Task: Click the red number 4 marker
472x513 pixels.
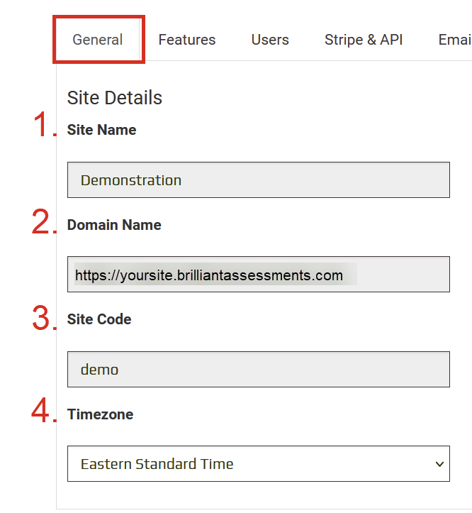Action: [x=43, y=411]
